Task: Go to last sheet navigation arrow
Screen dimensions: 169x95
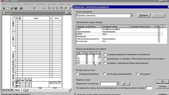Action: [12, 90]
